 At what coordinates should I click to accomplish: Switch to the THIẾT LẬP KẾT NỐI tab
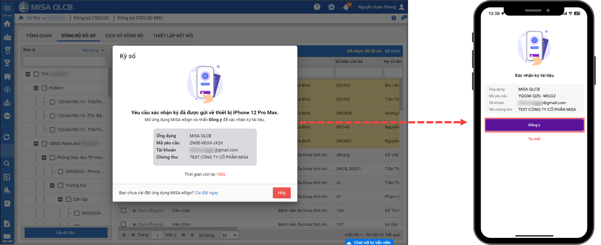click(173, 36)
